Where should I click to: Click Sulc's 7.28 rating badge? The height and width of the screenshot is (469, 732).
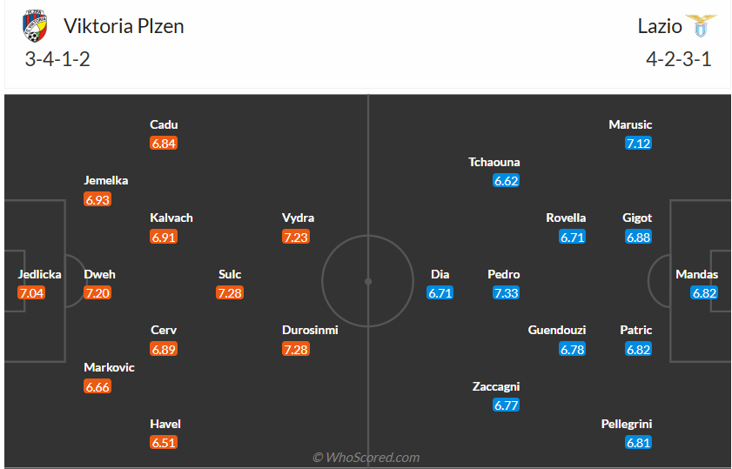coord(230,293)
